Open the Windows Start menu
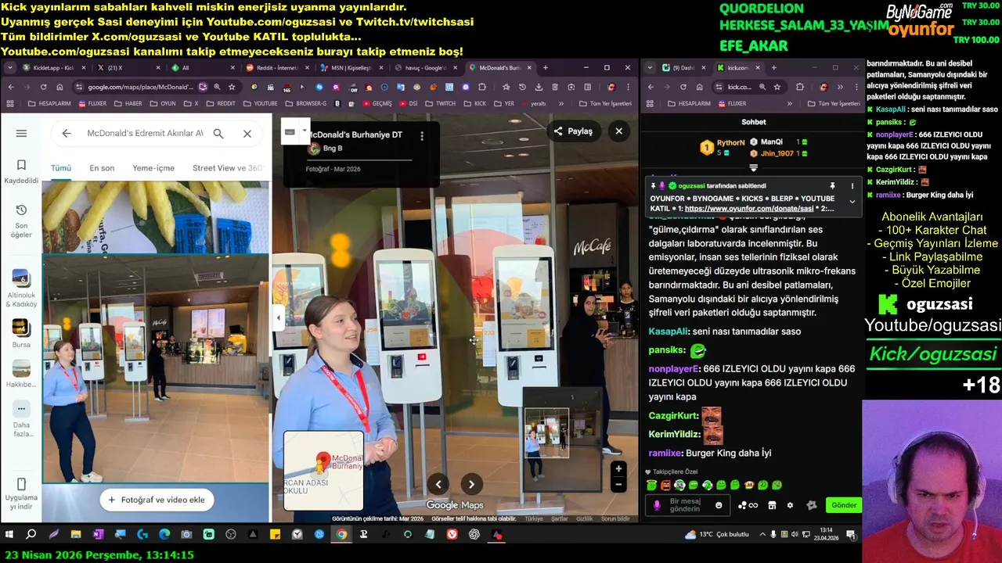The height and width of the screenshot is (563, 1002). [x=9, y=535]
